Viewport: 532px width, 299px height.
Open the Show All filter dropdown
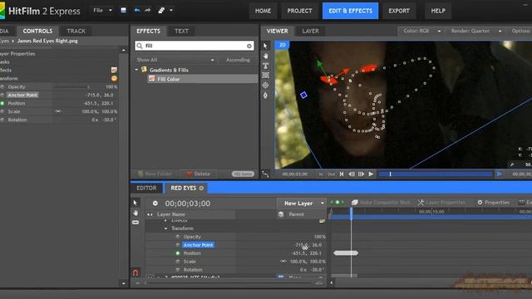[x=175, y=60]
